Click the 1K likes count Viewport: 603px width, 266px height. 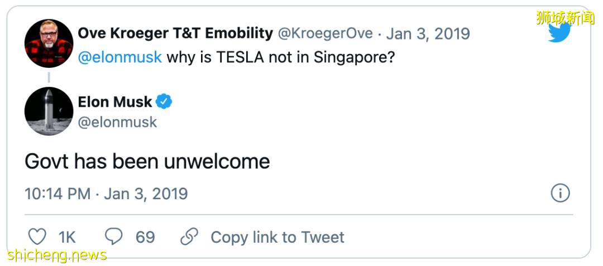point(67,238)
